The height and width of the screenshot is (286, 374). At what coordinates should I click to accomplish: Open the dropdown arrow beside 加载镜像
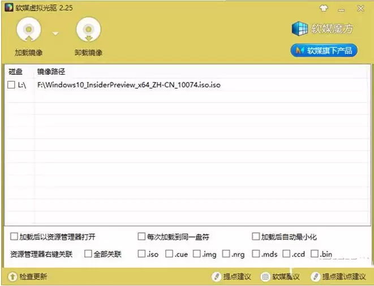click(55, 33)
